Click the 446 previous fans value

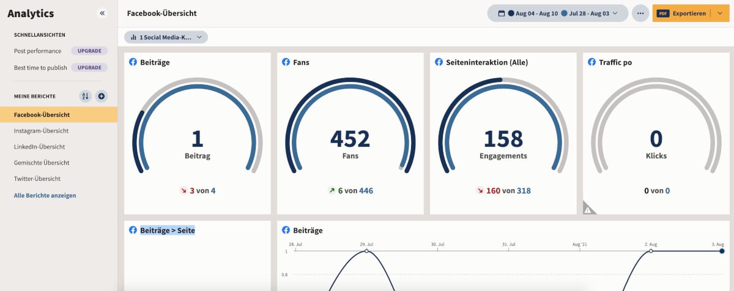click(366, 191)
